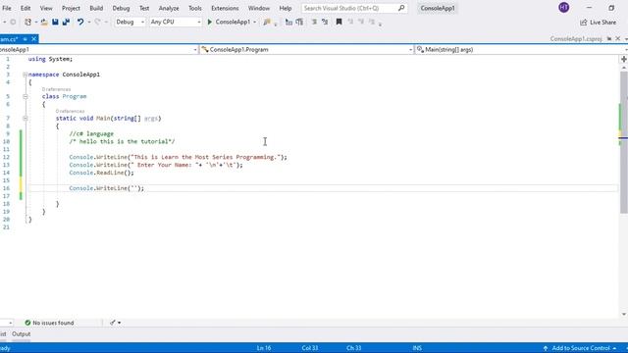The height and width of the screenshot is (353, 628).
Task: Open the Debug menu
Action: (121, 8)
